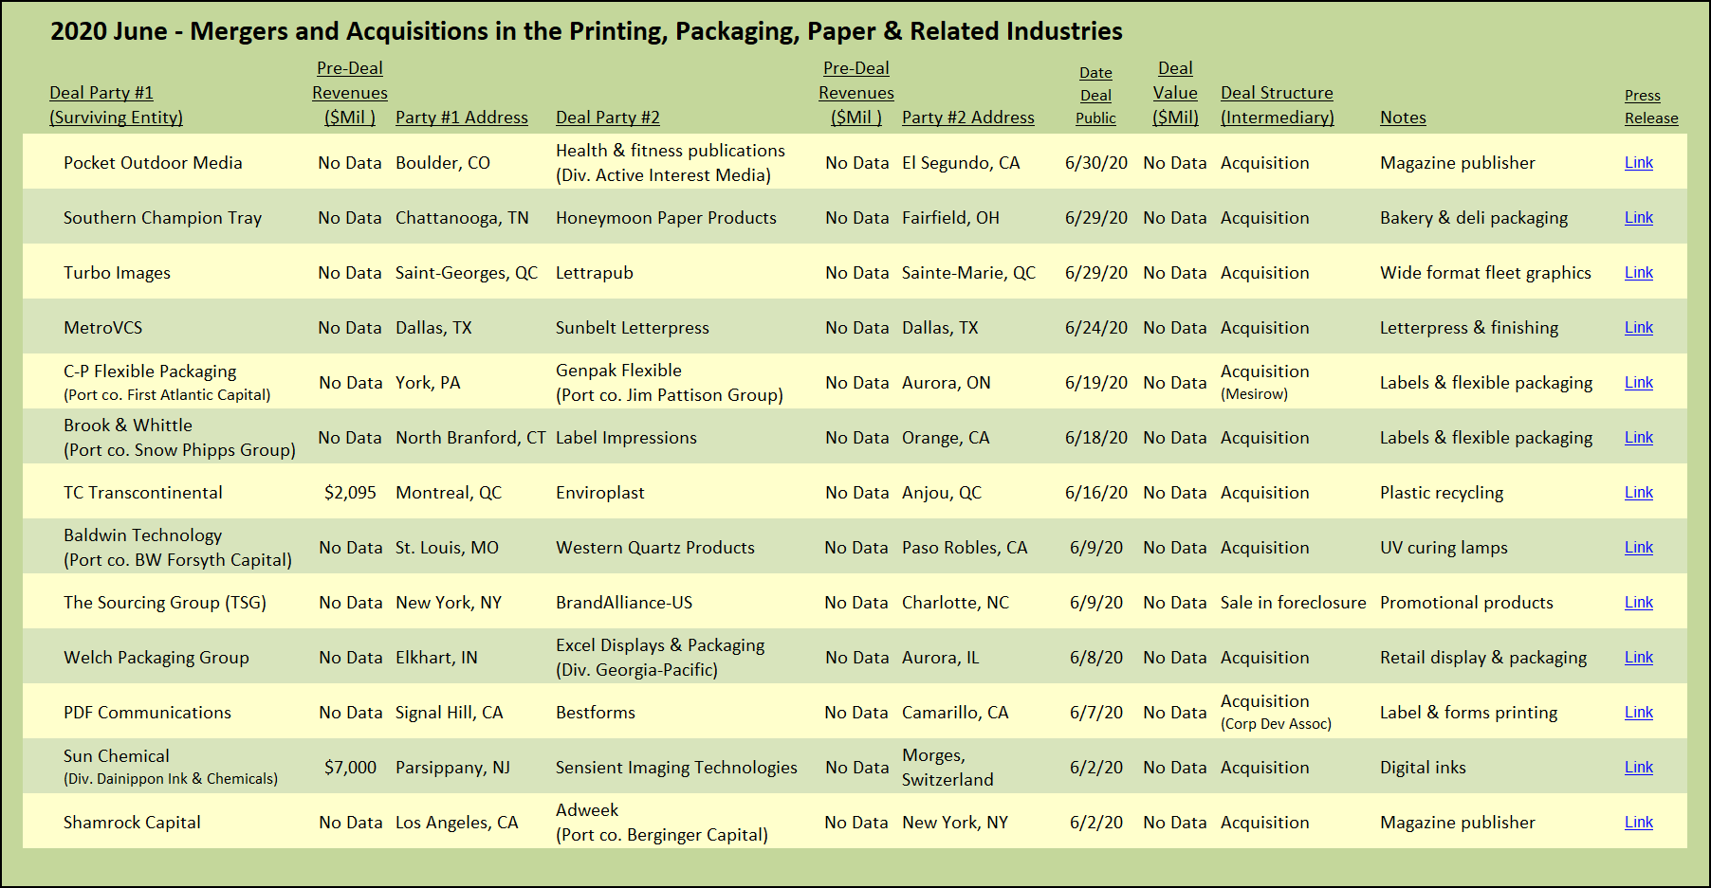The height and width of the screenshot is (888, 1711).
Task: Open press release link for Turbo Images
Action: 1638,273
